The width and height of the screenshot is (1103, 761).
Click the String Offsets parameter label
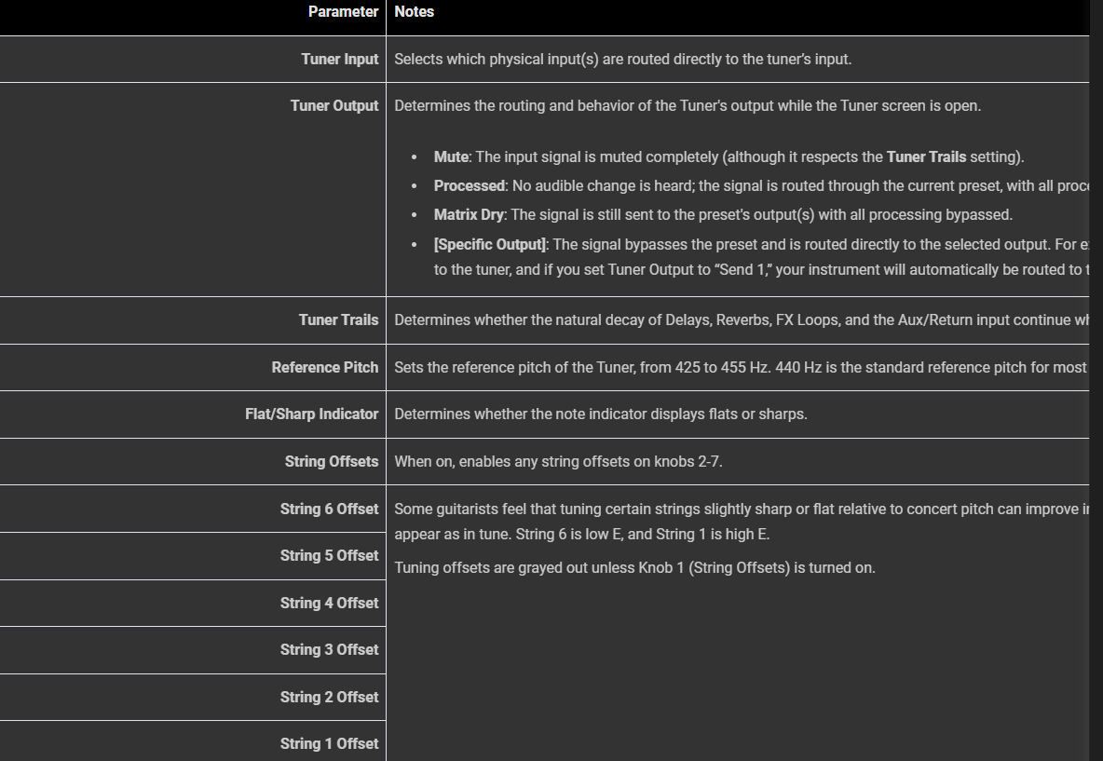click(331, 461)
